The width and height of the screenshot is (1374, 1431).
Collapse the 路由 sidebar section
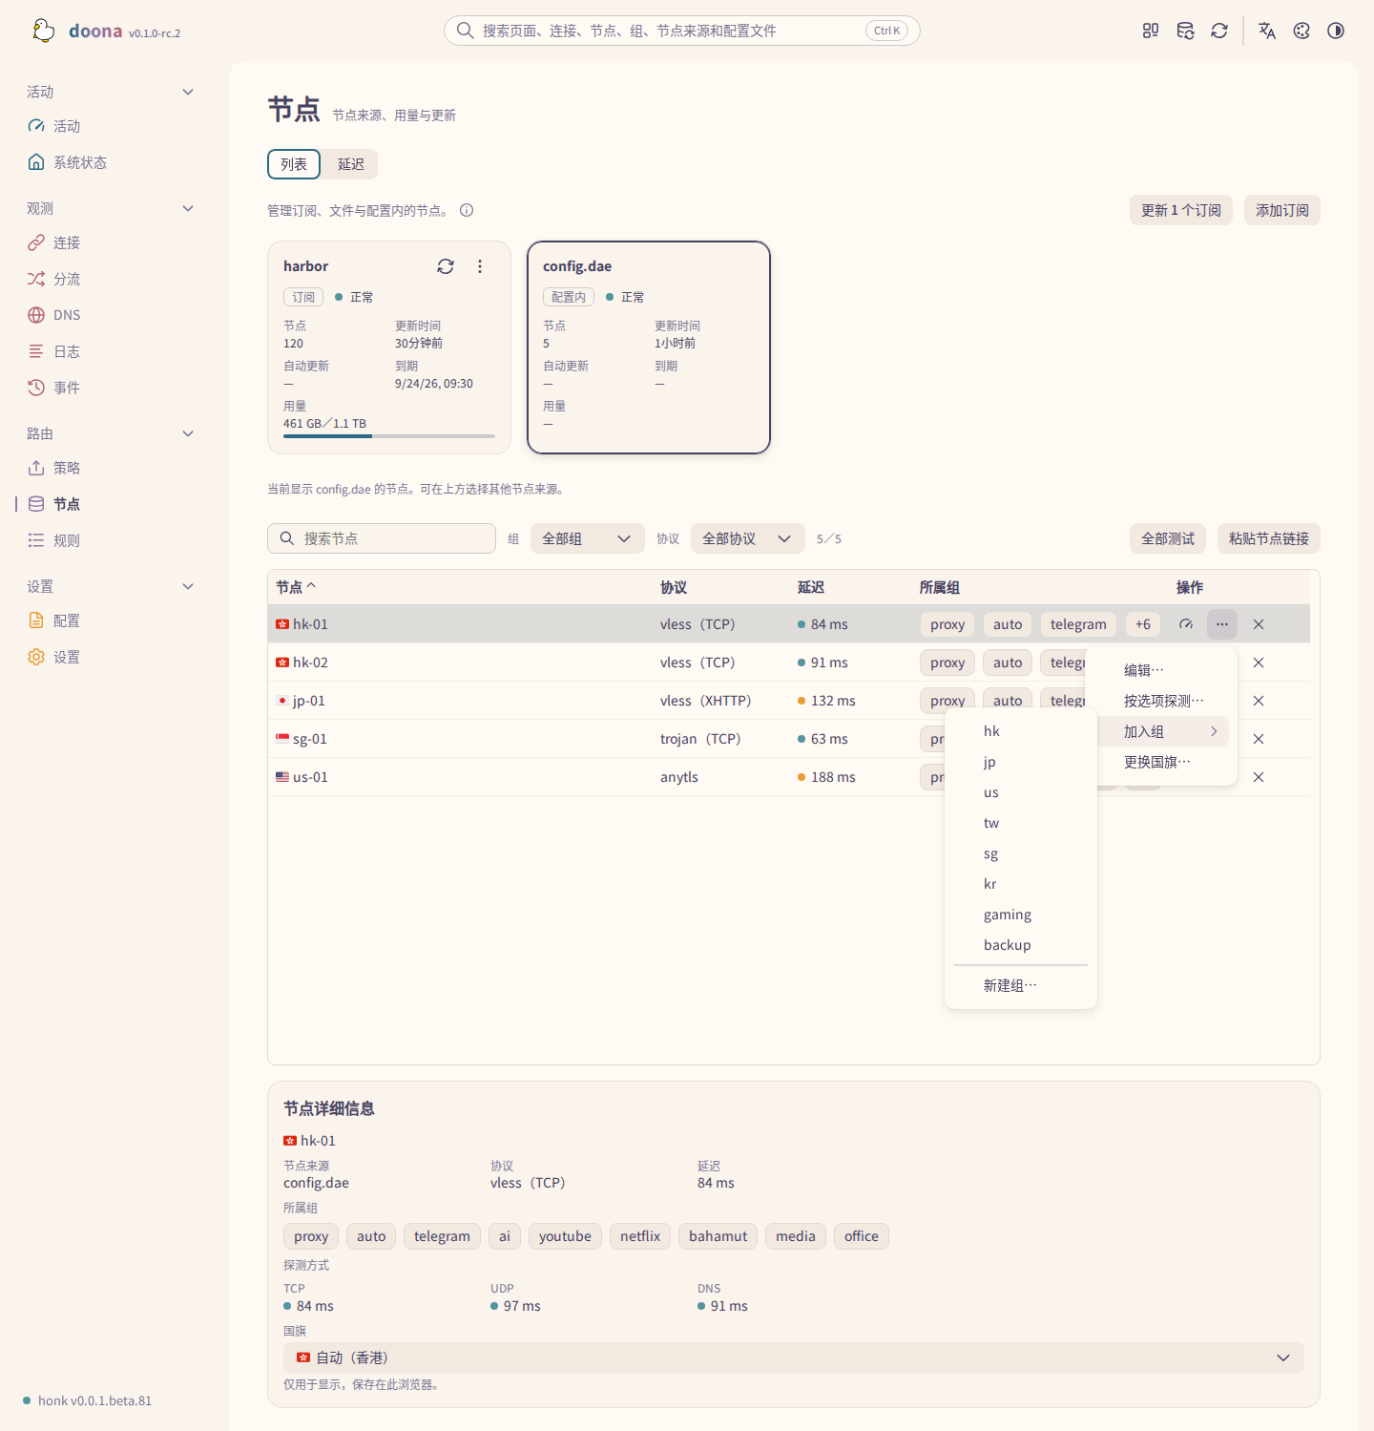188,433
